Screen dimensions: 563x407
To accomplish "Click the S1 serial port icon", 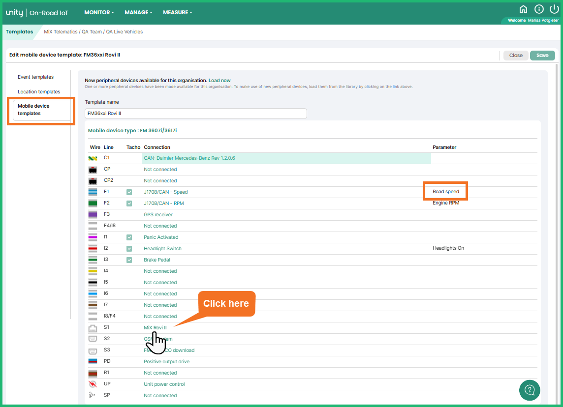I will tap(93, 328).
